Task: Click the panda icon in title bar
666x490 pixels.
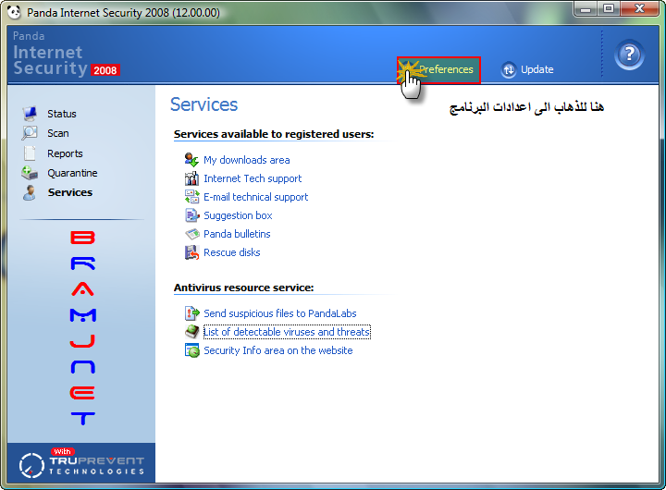Action: pos(14,12)
